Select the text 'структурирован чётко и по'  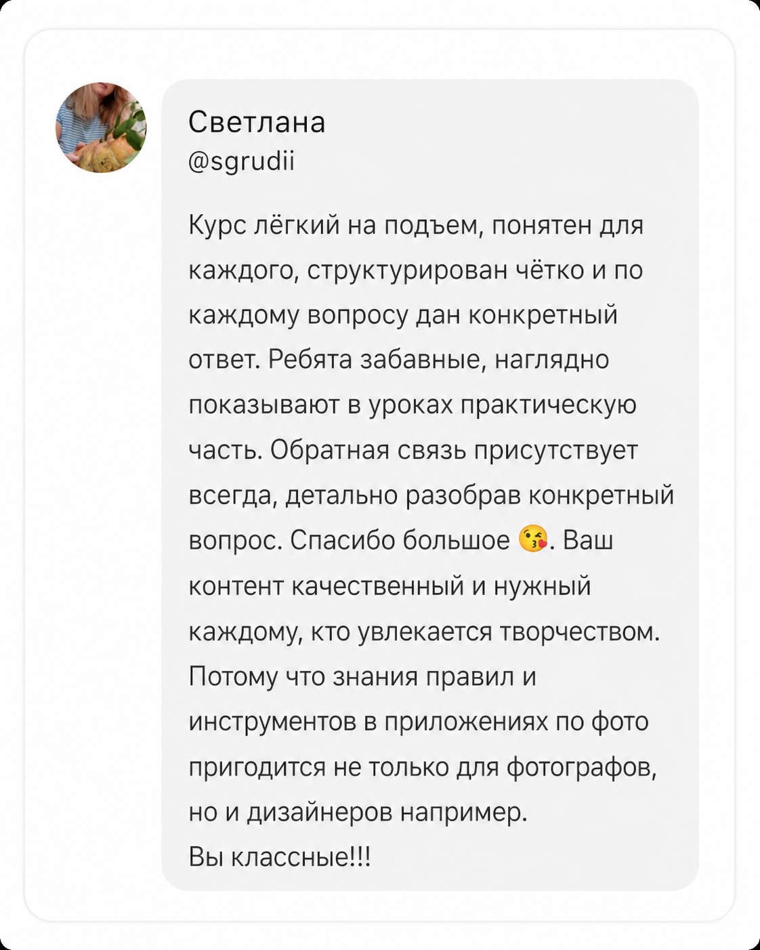pos(475,270)
